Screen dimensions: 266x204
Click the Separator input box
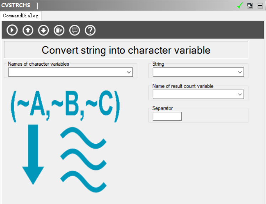coord(167,116)
